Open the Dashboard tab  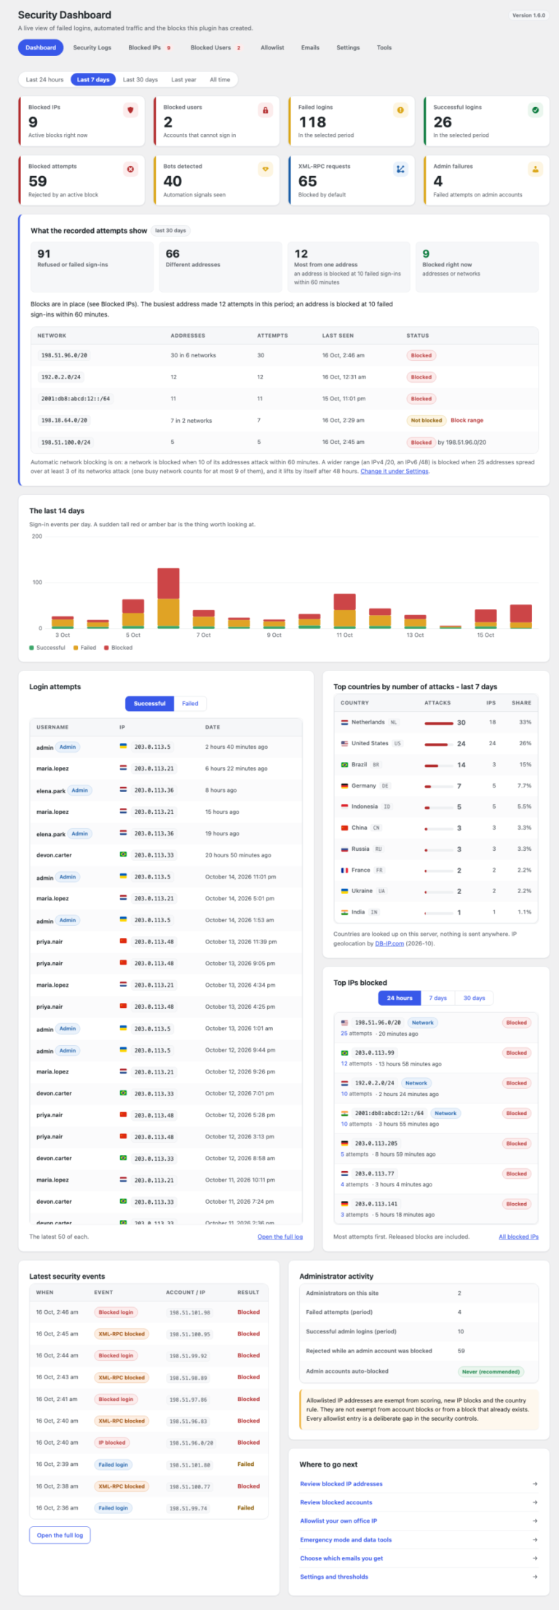(x=41, y=47)
